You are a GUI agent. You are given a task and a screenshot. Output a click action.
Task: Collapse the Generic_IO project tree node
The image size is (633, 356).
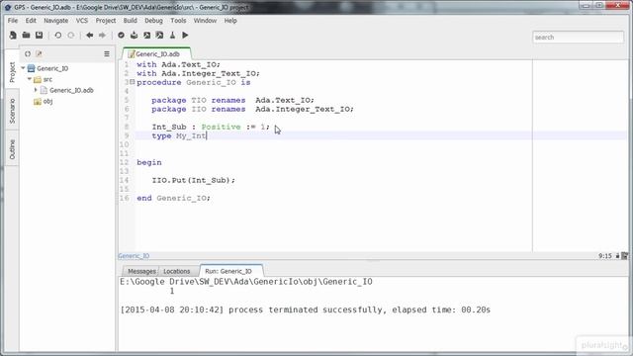pos(23,68)
